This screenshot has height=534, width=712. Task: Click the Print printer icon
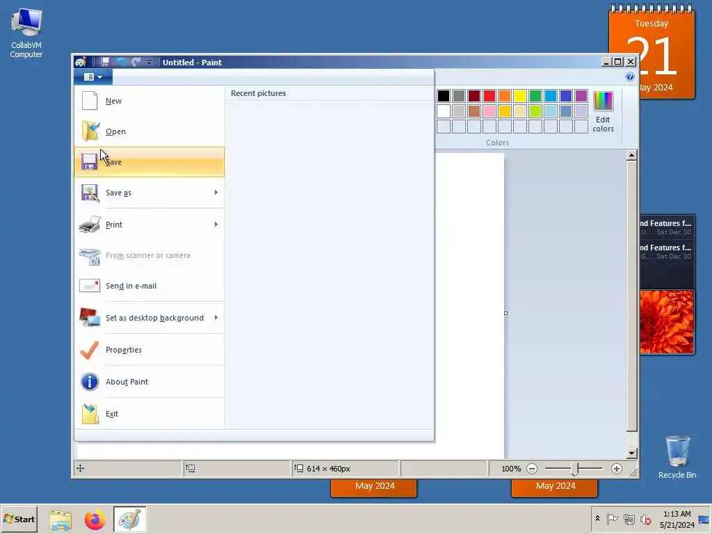(90, 225)
